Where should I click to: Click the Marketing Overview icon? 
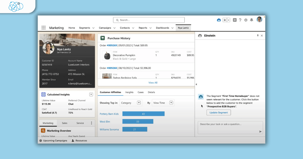click(x=43, y=131)
